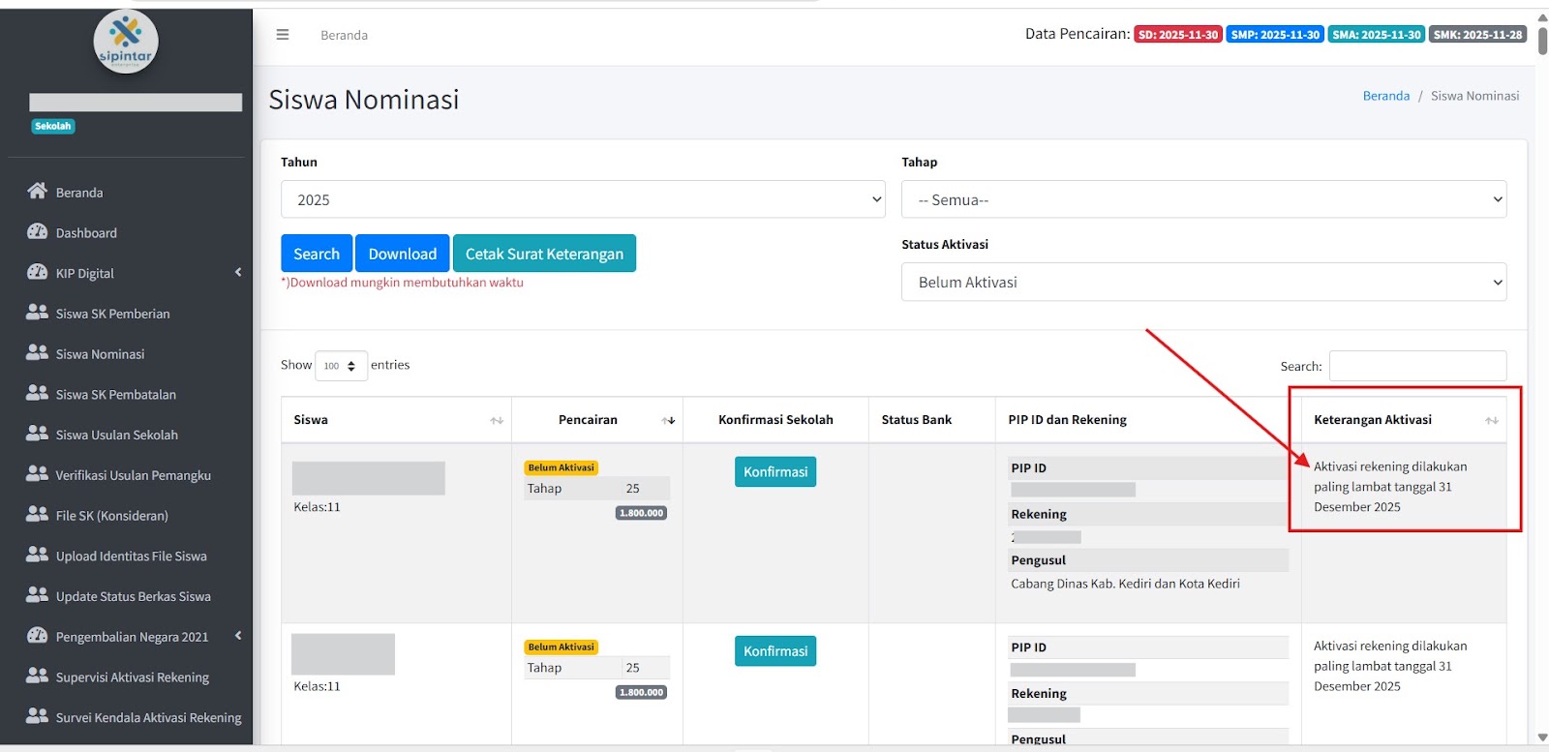
Task: Open the Tahap dropdown showing Semua
Action: (1203, 199)
